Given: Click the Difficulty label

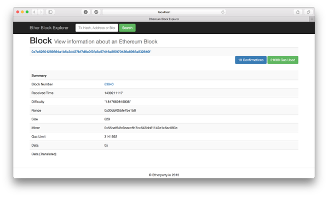Looking at the screenshot, I should pyautogui.click(x=38, y=102).
